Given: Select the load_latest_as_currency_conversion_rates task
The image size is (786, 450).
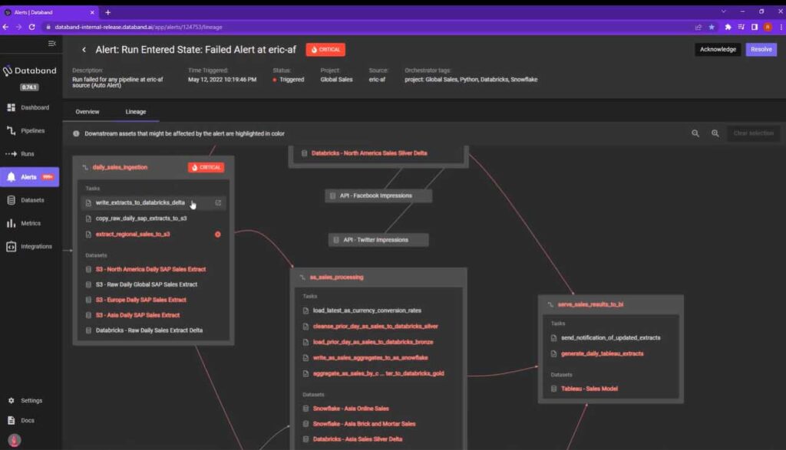Looking at the screenshot, I should (x=367, y=310).
